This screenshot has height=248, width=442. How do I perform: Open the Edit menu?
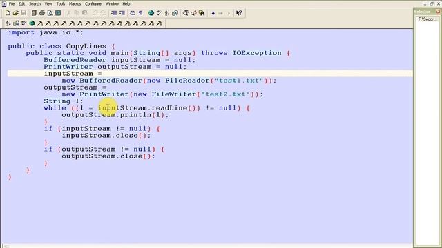coord(21,4)
